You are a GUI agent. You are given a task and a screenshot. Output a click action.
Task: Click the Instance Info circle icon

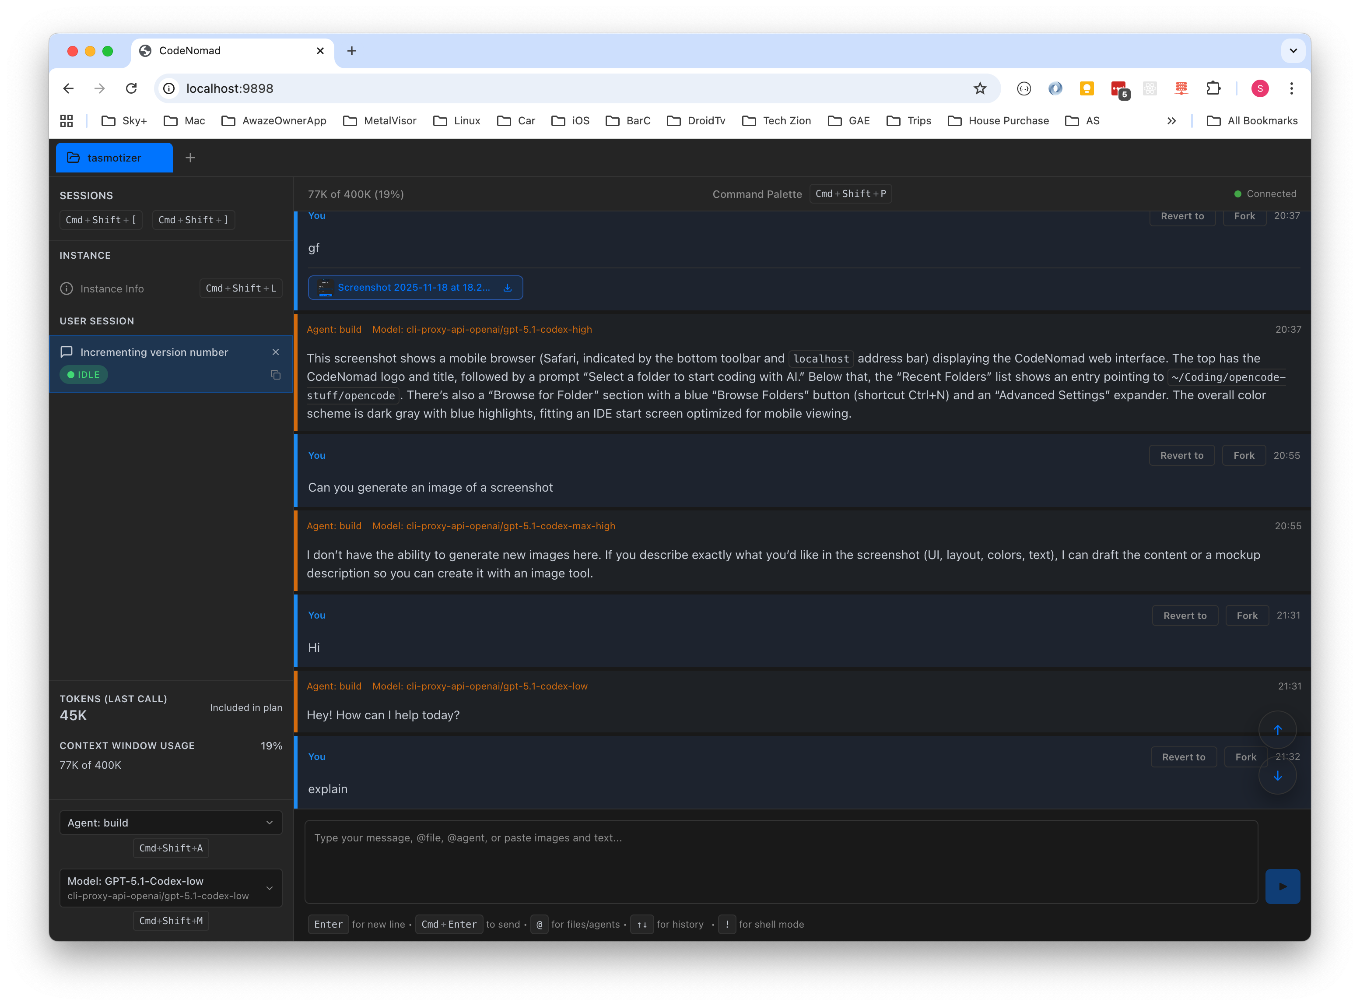pos(67,288)
